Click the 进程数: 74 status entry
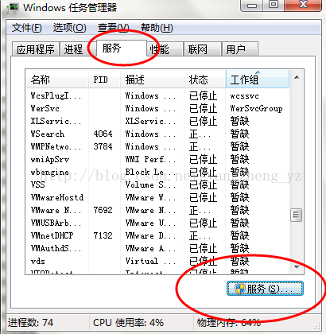Screen dimensions: 326x334 (x=31, y=323)
